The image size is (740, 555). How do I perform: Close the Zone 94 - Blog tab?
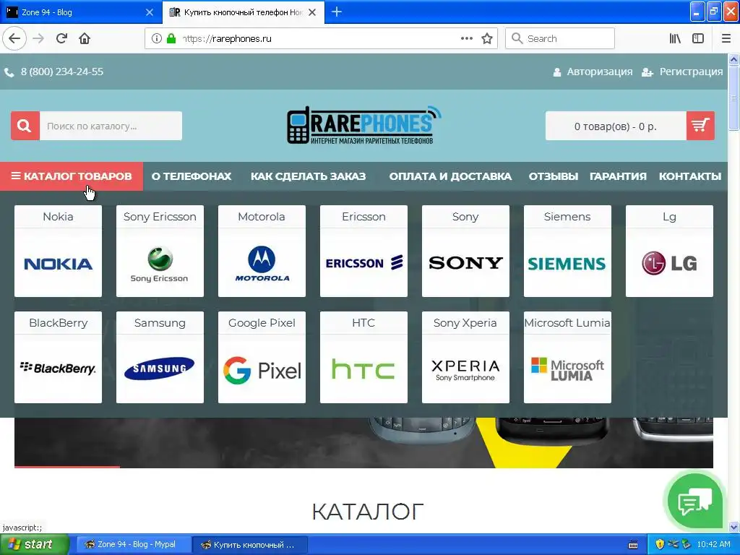tap(149, 12)
